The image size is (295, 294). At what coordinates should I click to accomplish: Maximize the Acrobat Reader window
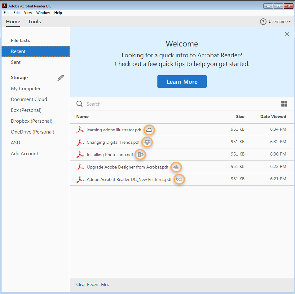pos(278,6)
